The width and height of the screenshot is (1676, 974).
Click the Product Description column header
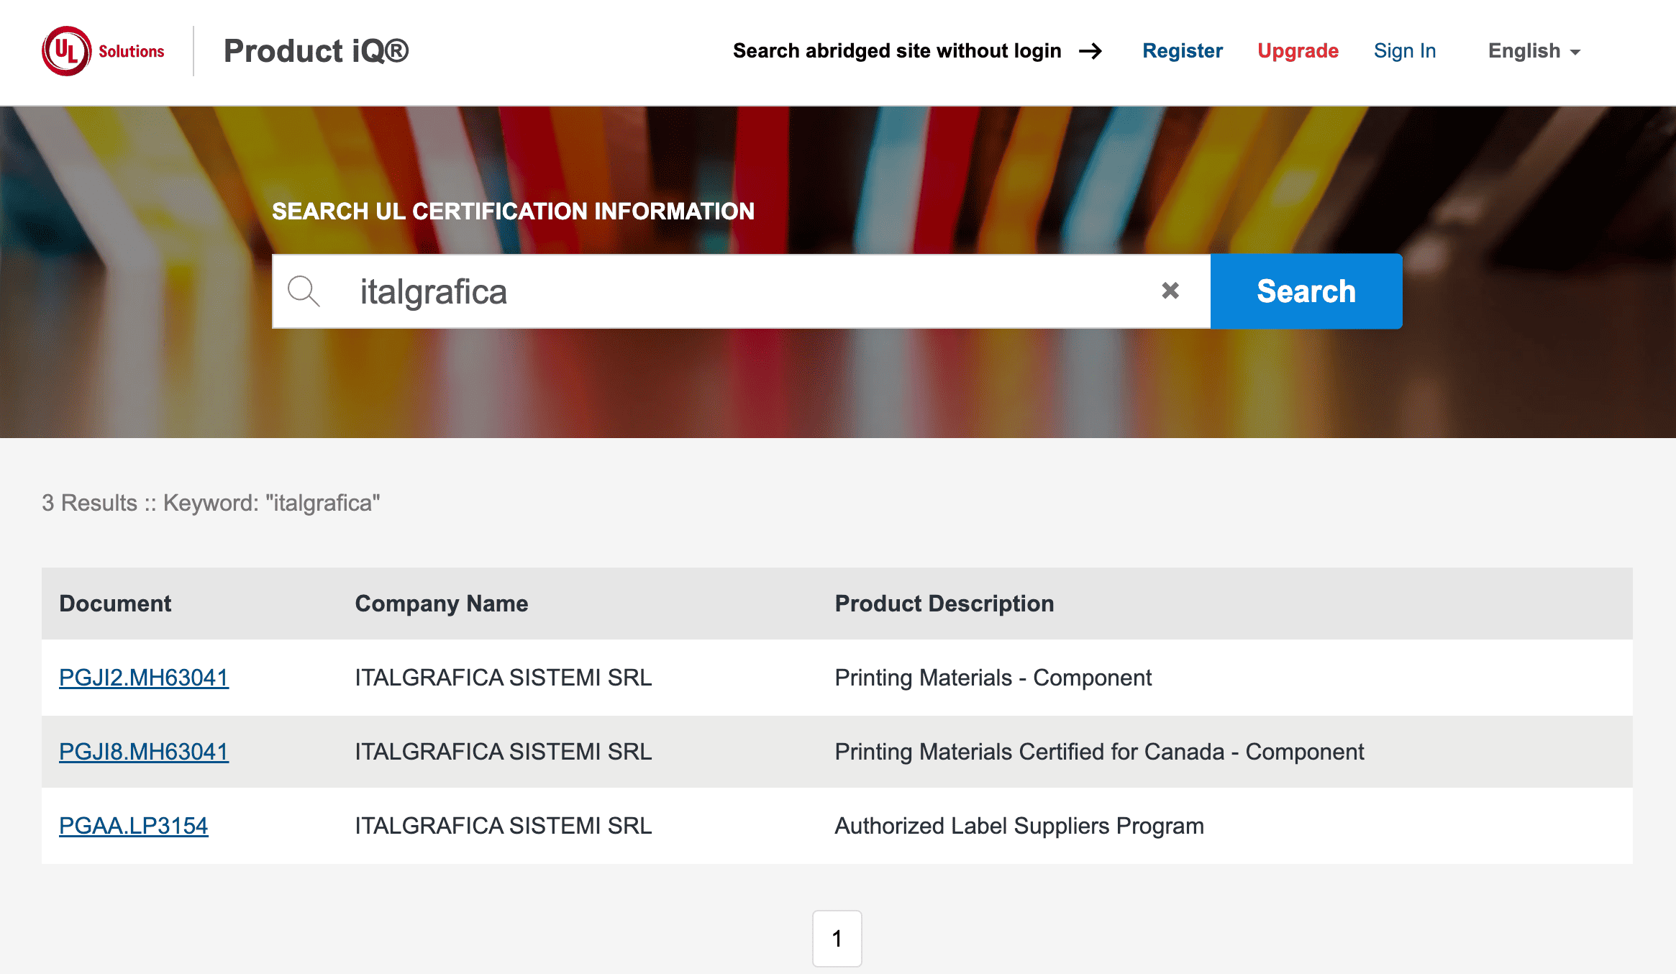coord(944,604)
